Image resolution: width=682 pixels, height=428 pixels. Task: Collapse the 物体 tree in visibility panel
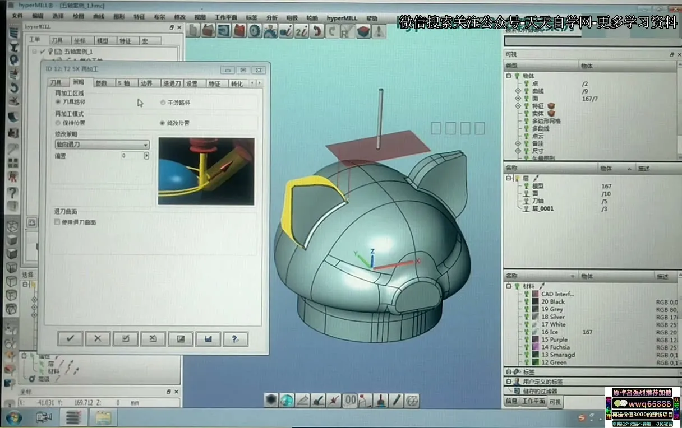pos(509,76)
